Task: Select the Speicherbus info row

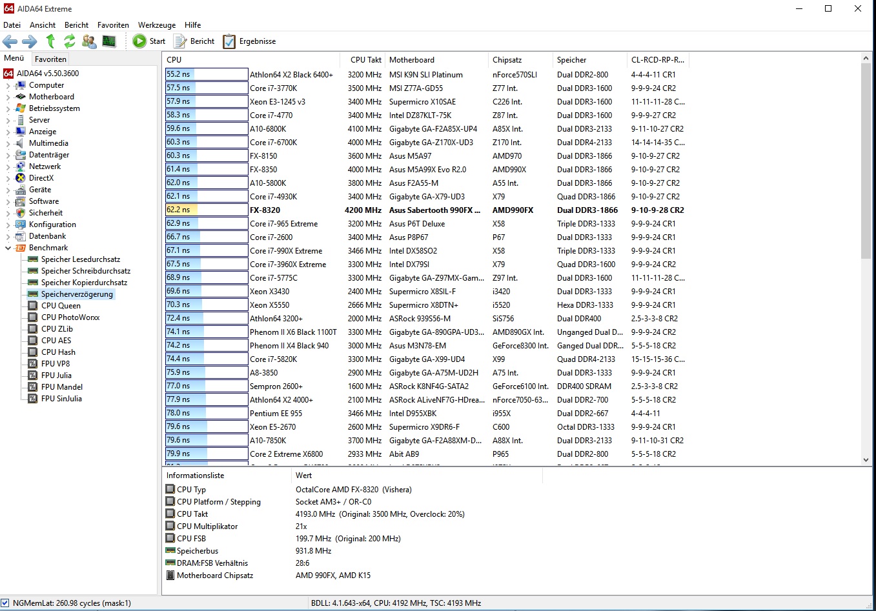Action: (352, 551)
